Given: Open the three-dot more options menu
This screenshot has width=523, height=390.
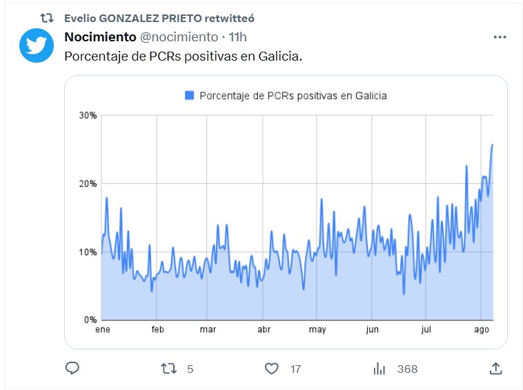Looking at the screenshot, I should click(500, 37).
